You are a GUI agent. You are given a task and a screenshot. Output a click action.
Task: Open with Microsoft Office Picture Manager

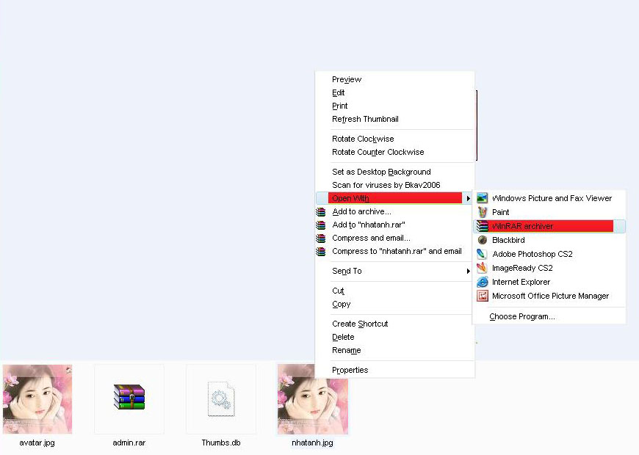(x=549, y=296)
